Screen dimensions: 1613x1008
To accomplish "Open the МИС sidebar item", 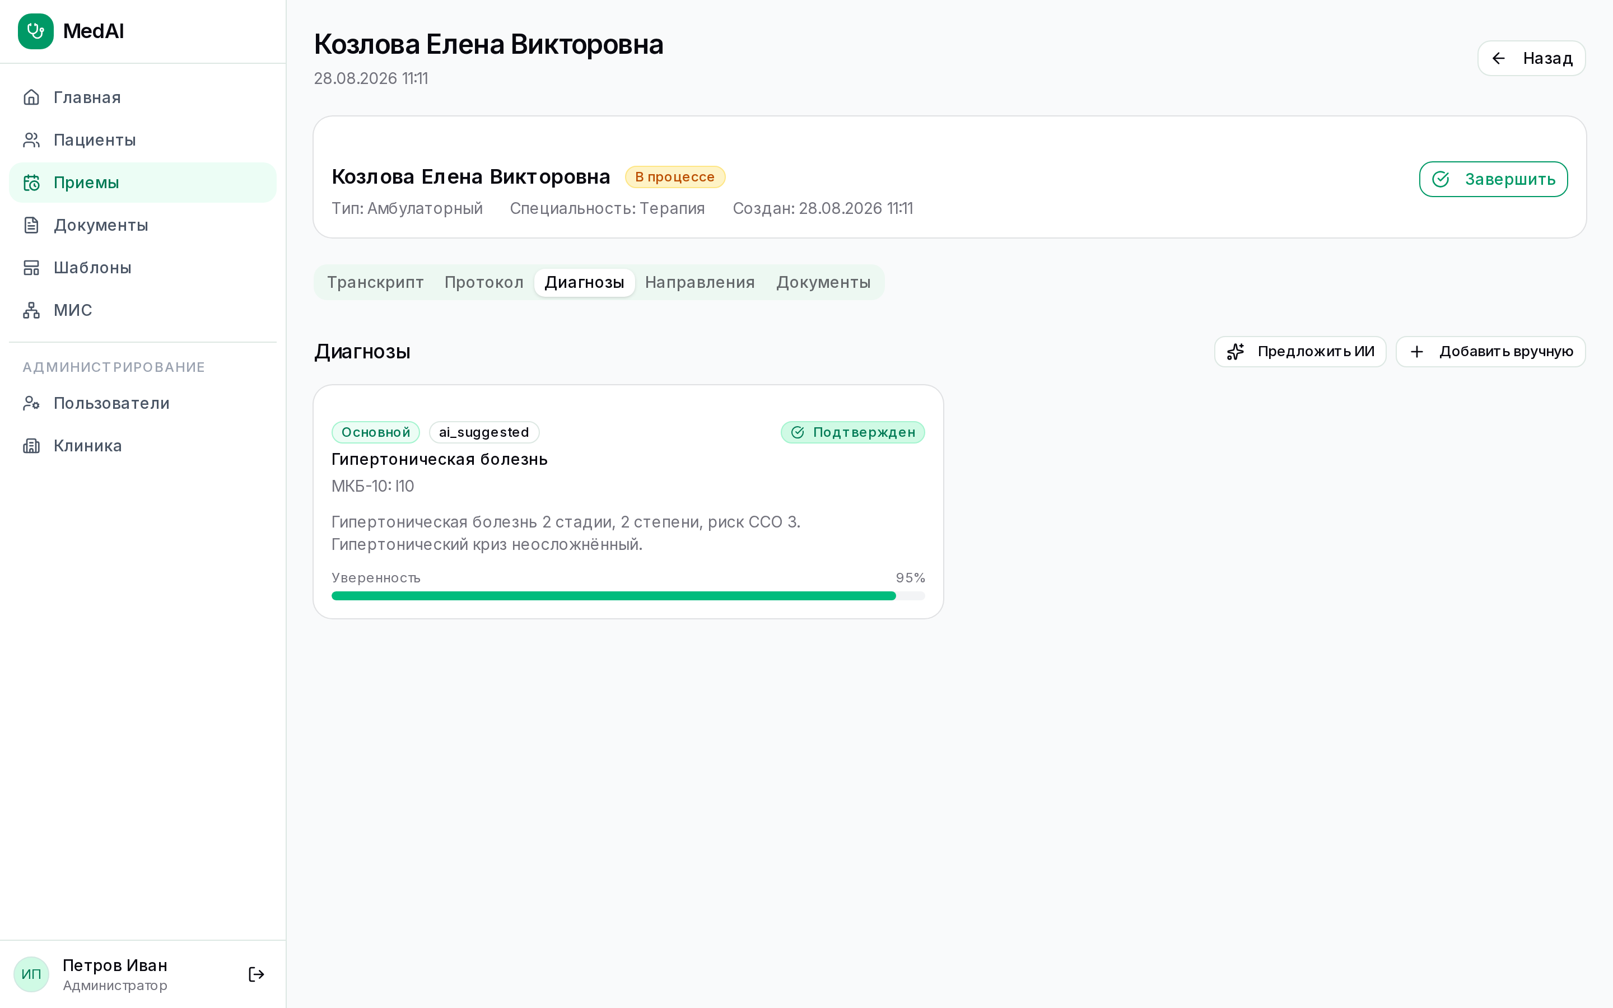I will 143,310.
